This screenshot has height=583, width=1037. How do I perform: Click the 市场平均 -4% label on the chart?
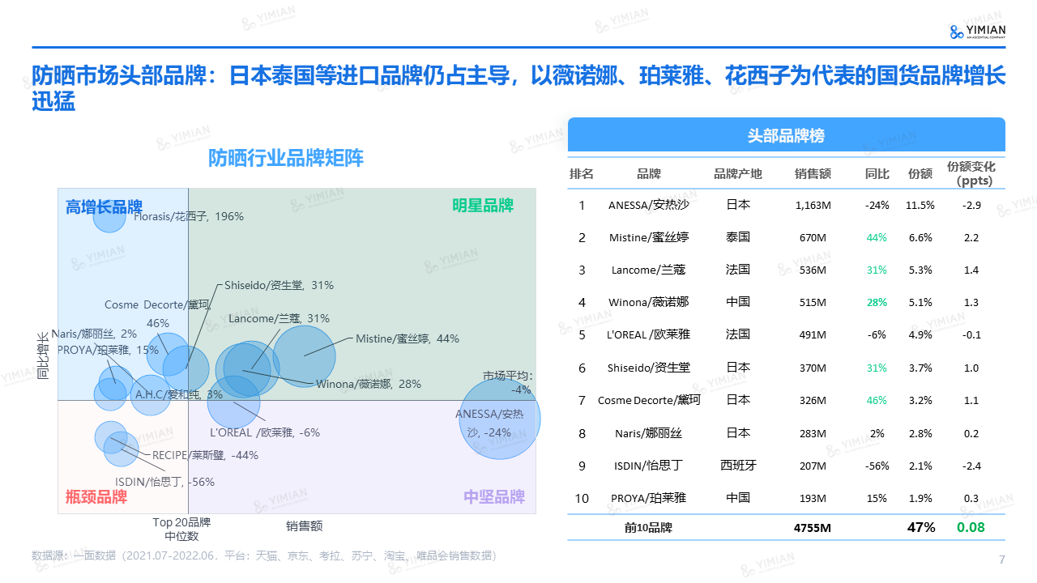507,382
